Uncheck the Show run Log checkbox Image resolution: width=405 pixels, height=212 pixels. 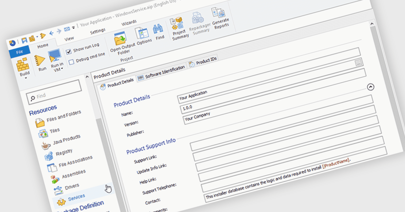click(69, 51)
